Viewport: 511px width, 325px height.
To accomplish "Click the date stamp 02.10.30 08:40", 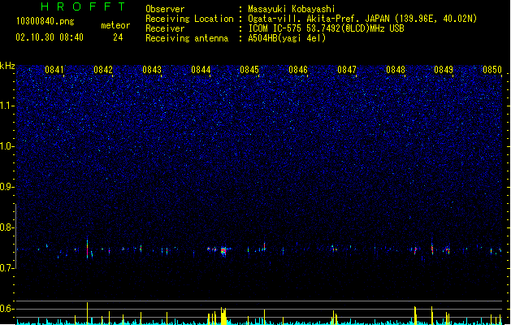I will (x=50, y=37).
